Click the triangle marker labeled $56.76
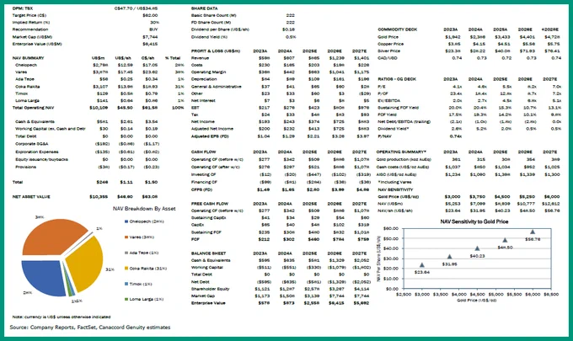Image resolution: width=573 pixels, height=341 pixels. coord(533,232)
